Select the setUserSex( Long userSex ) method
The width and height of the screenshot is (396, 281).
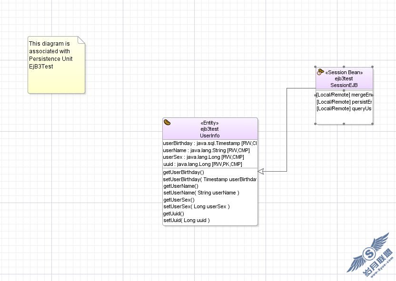coord(197,206)
